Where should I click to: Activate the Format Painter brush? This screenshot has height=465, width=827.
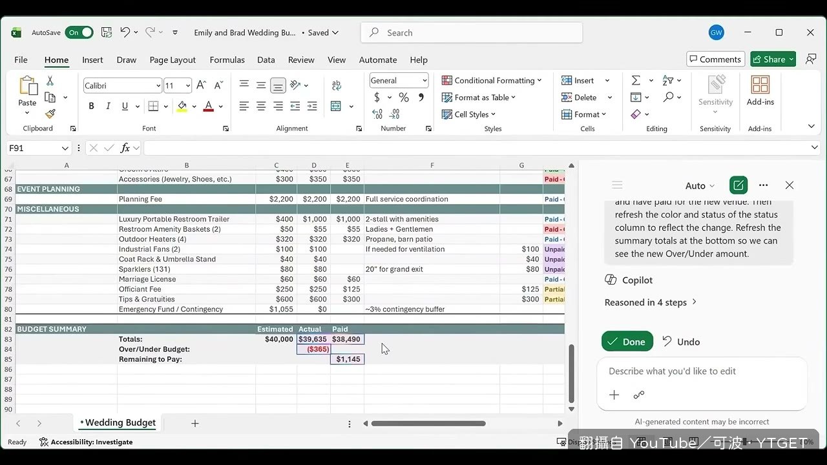(x=50, y=114)
